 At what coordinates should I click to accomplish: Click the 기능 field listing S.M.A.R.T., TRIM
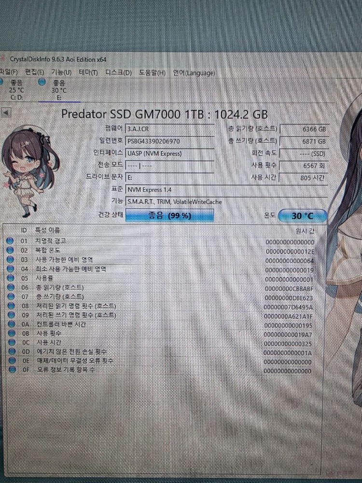click(226, 202)
